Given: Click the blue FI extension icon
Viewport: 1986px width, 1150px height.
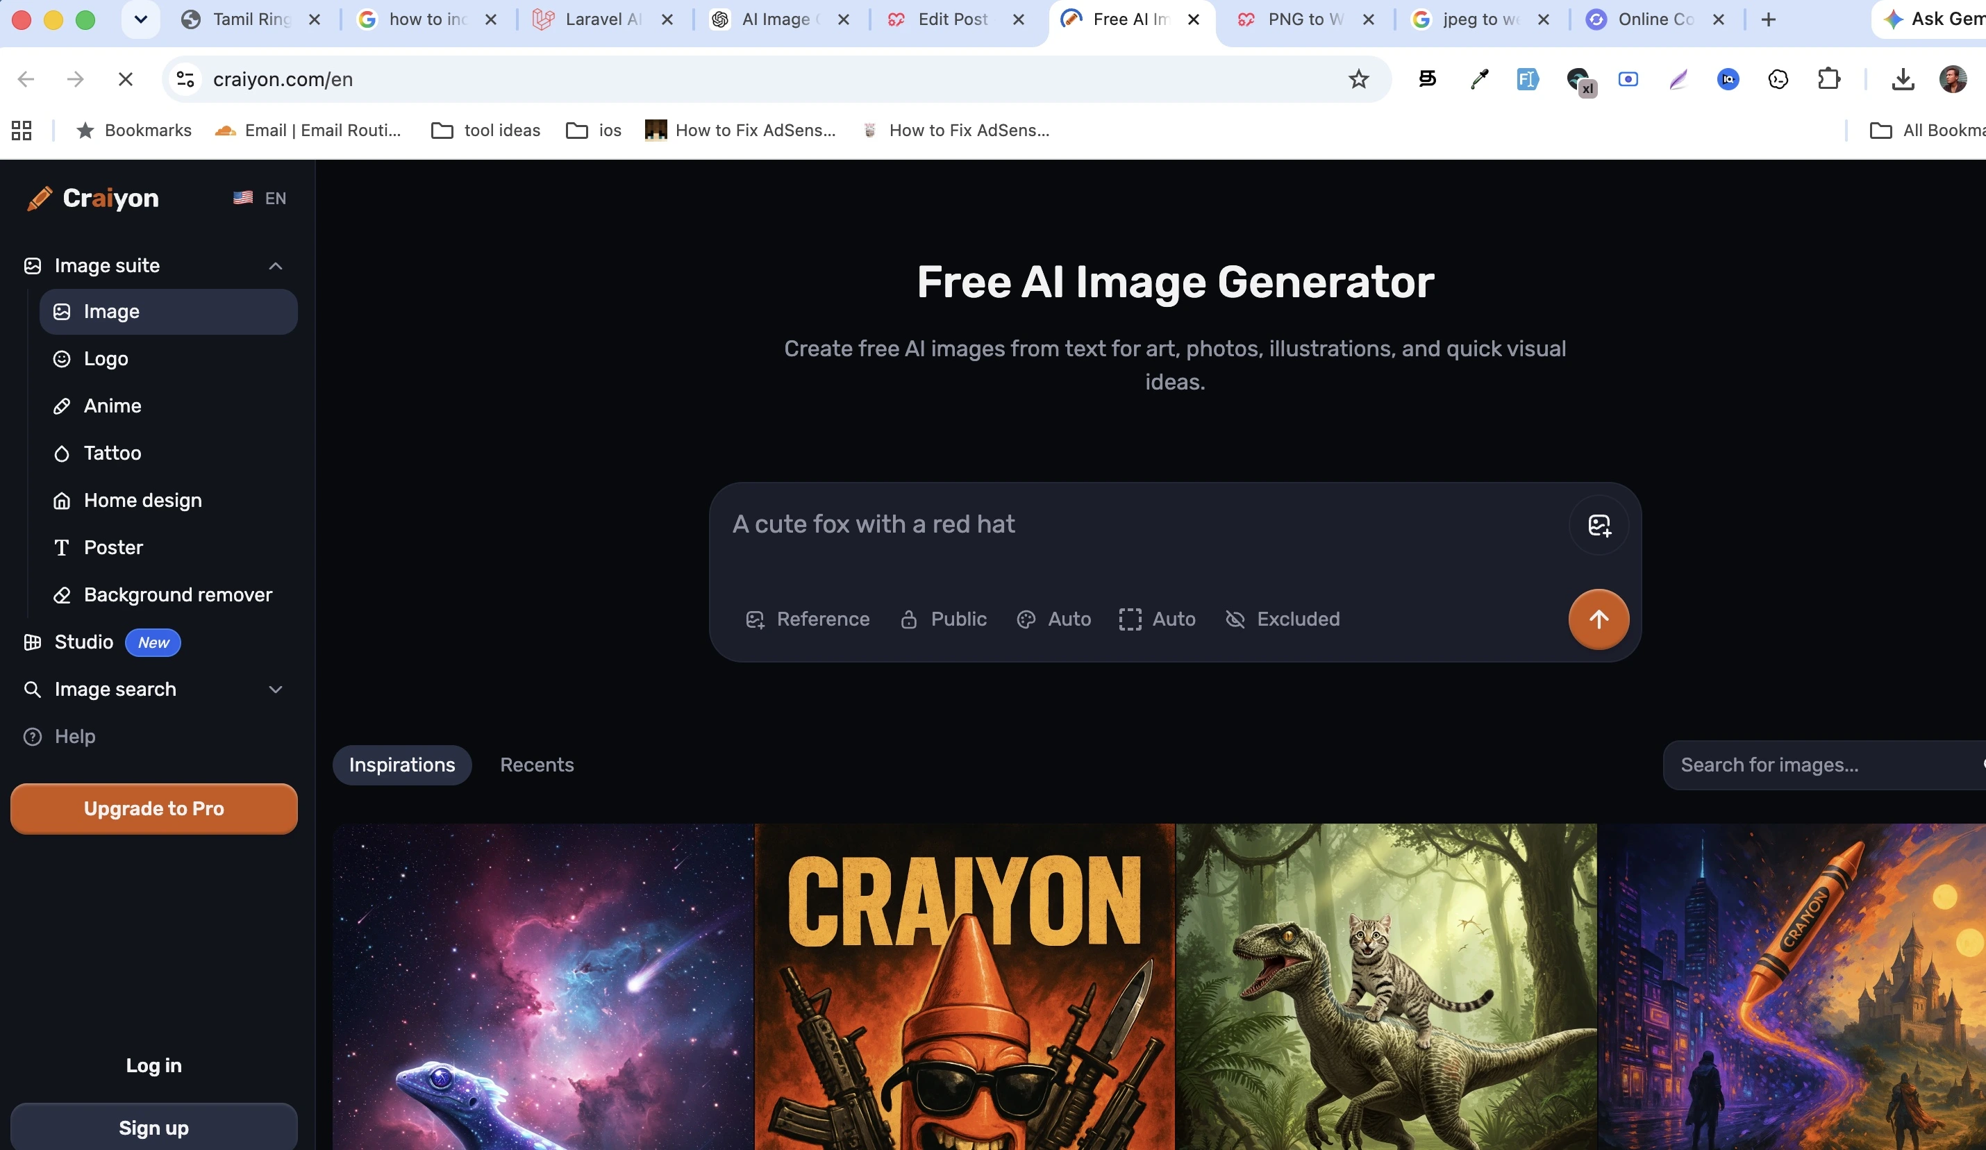Looking at the screenshot, I should tap(1528, 79).
